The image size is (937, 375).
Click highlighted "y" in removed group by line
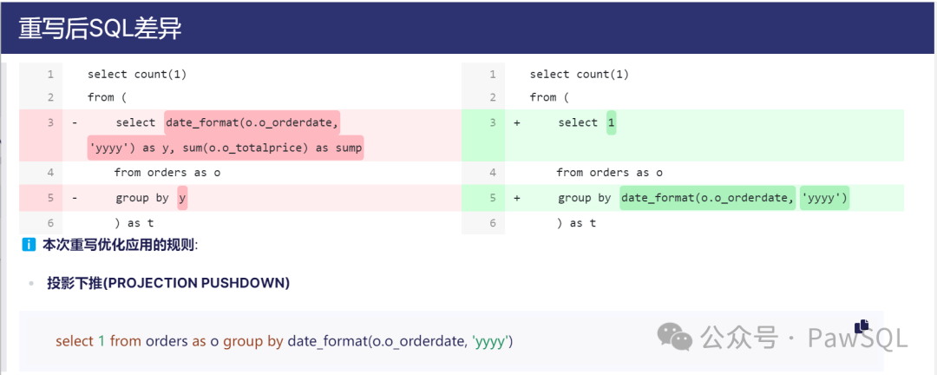coord(182,198)
